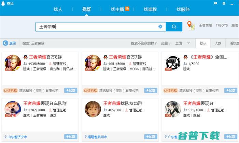The image size is (239, 143).
Task: Click the 管理在线 admin icon in 官方7群
Action: [130, 64]
